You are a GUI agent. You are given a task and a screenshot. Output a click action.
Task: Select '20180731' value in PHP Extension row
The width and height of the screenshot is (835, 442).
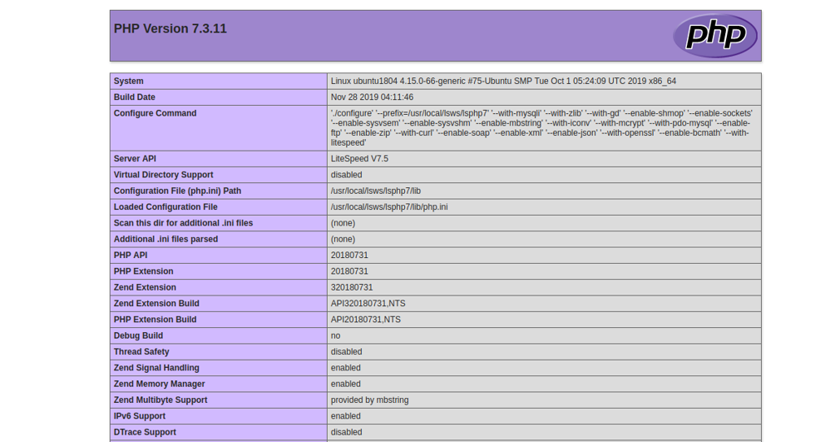(349, 271)
